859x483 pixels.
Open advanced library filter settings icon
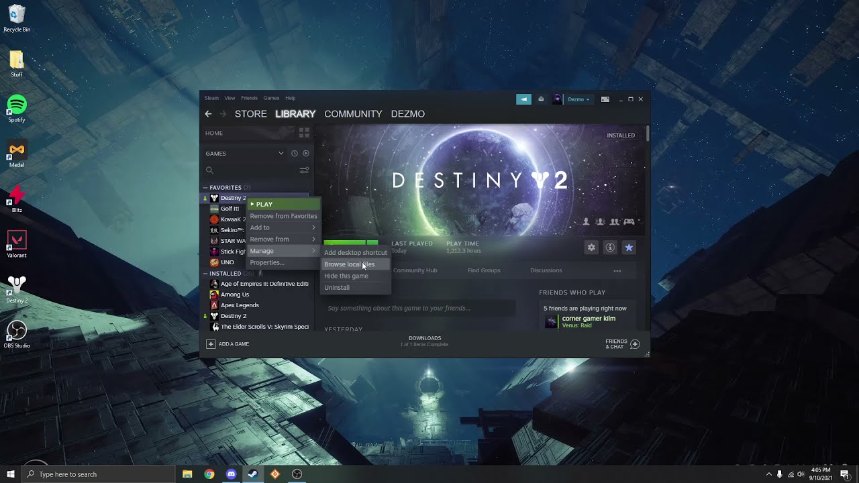(304, 170)
